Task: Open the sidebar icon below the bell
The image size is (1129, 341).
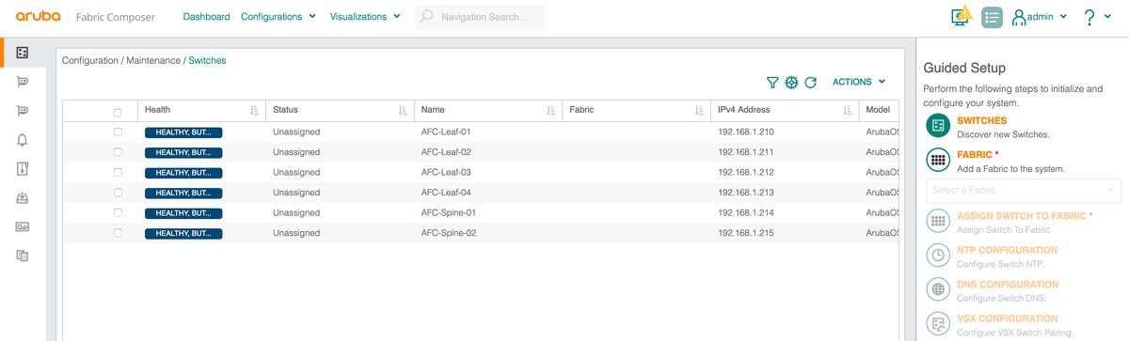Action: point(23,169)
